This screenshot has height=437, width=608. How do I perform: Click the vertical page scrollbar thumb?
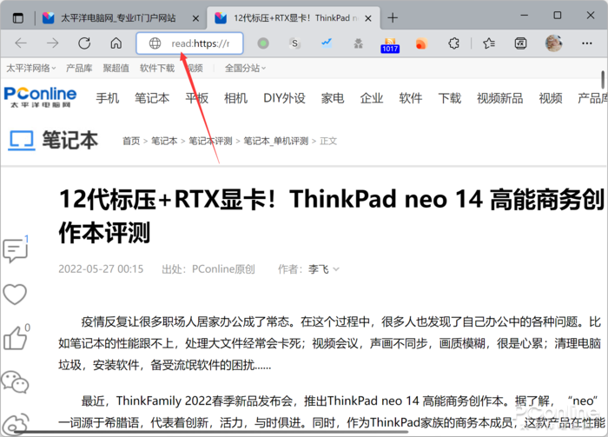603,79
